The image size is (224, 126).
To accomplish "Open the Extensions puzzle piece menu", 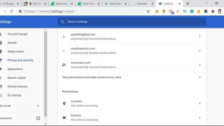I will 213,11.
